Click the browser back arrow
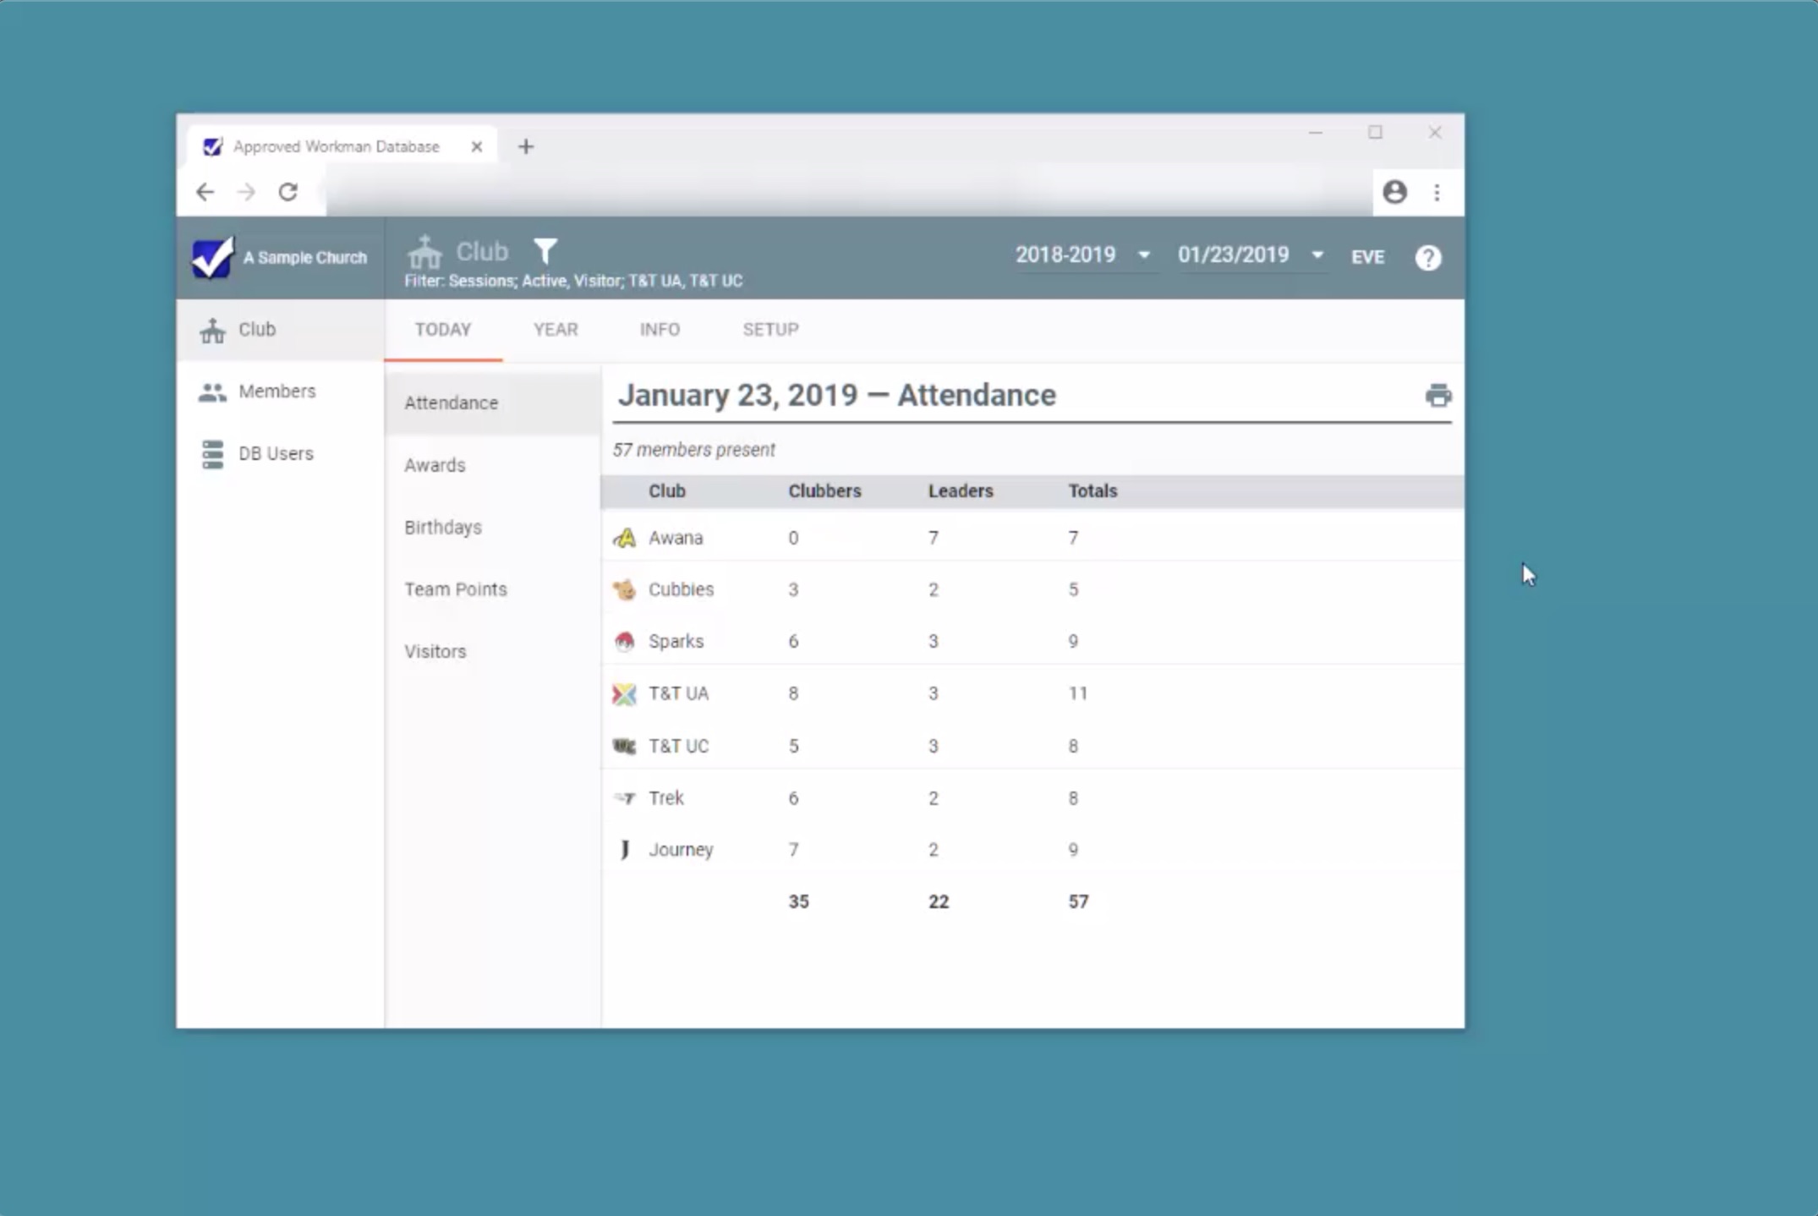 click(x=205, y=192)
